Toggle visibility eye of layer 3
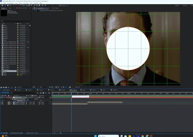193x137 pixels. pyautogui.click(x=1, y=104)
